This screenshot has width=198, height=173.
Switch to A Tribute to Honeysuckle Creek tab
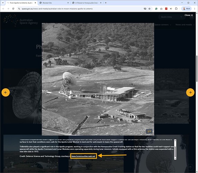click(87, 3)
